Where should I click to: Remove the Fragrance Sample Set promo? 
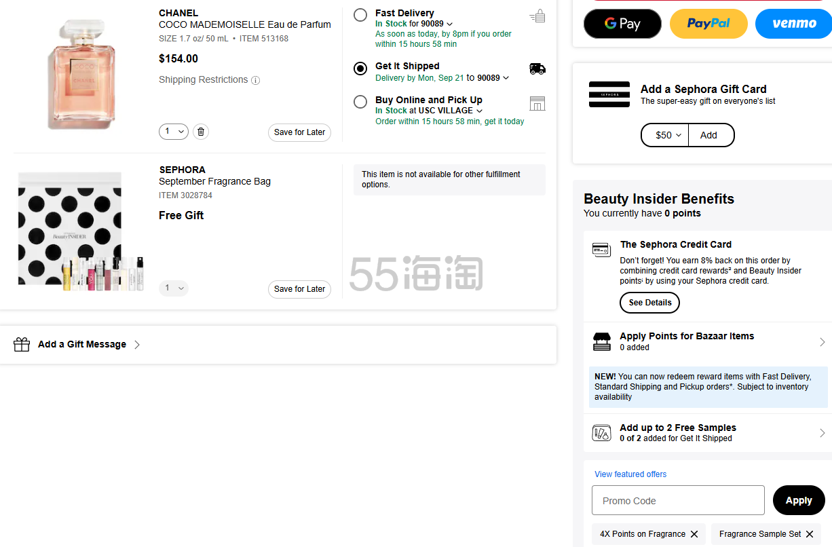(809, 534)
